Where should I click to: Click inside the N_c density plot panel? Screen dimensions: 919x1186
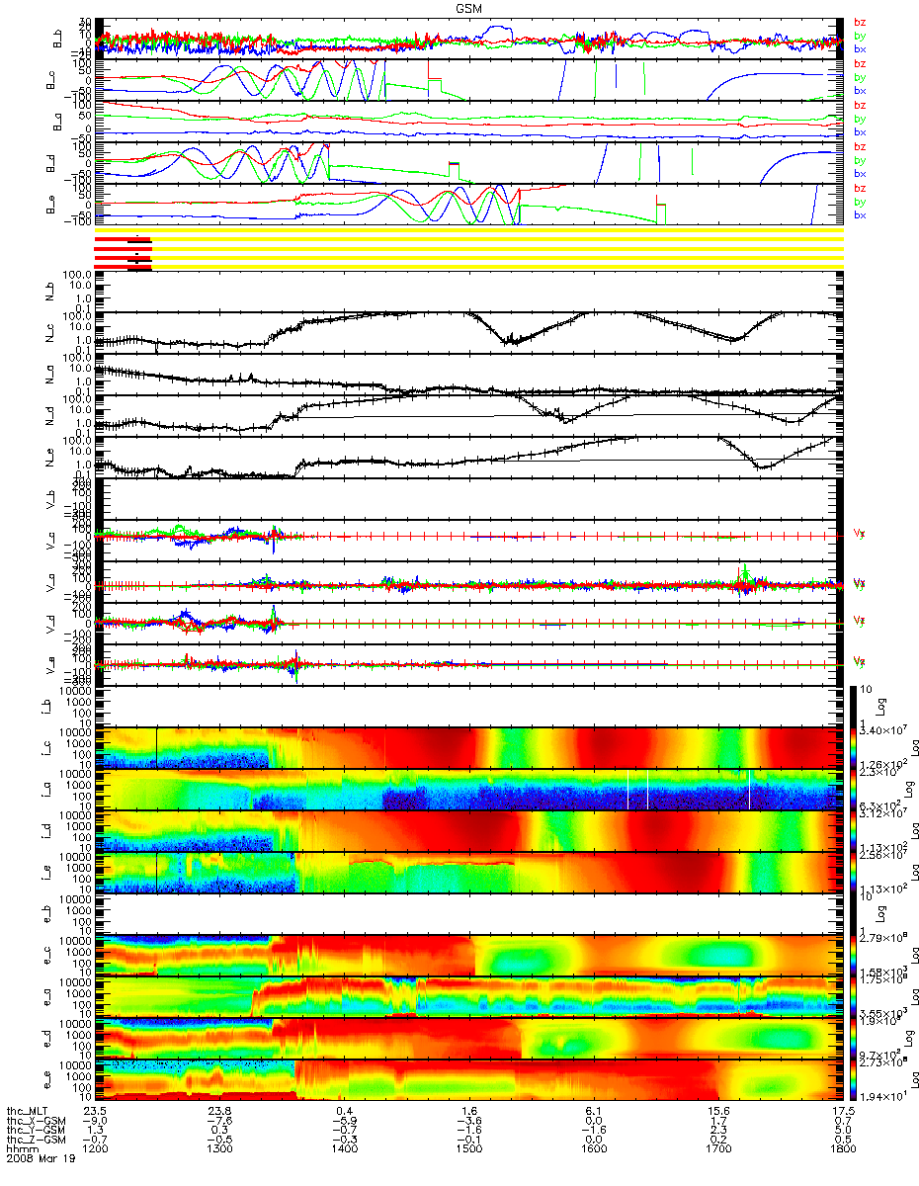pyautogui.click(x=471, y=332)
